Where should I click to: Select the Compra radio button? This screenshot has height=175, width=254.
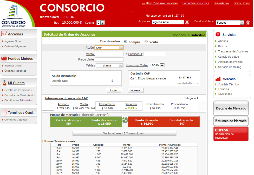point(125,42)
